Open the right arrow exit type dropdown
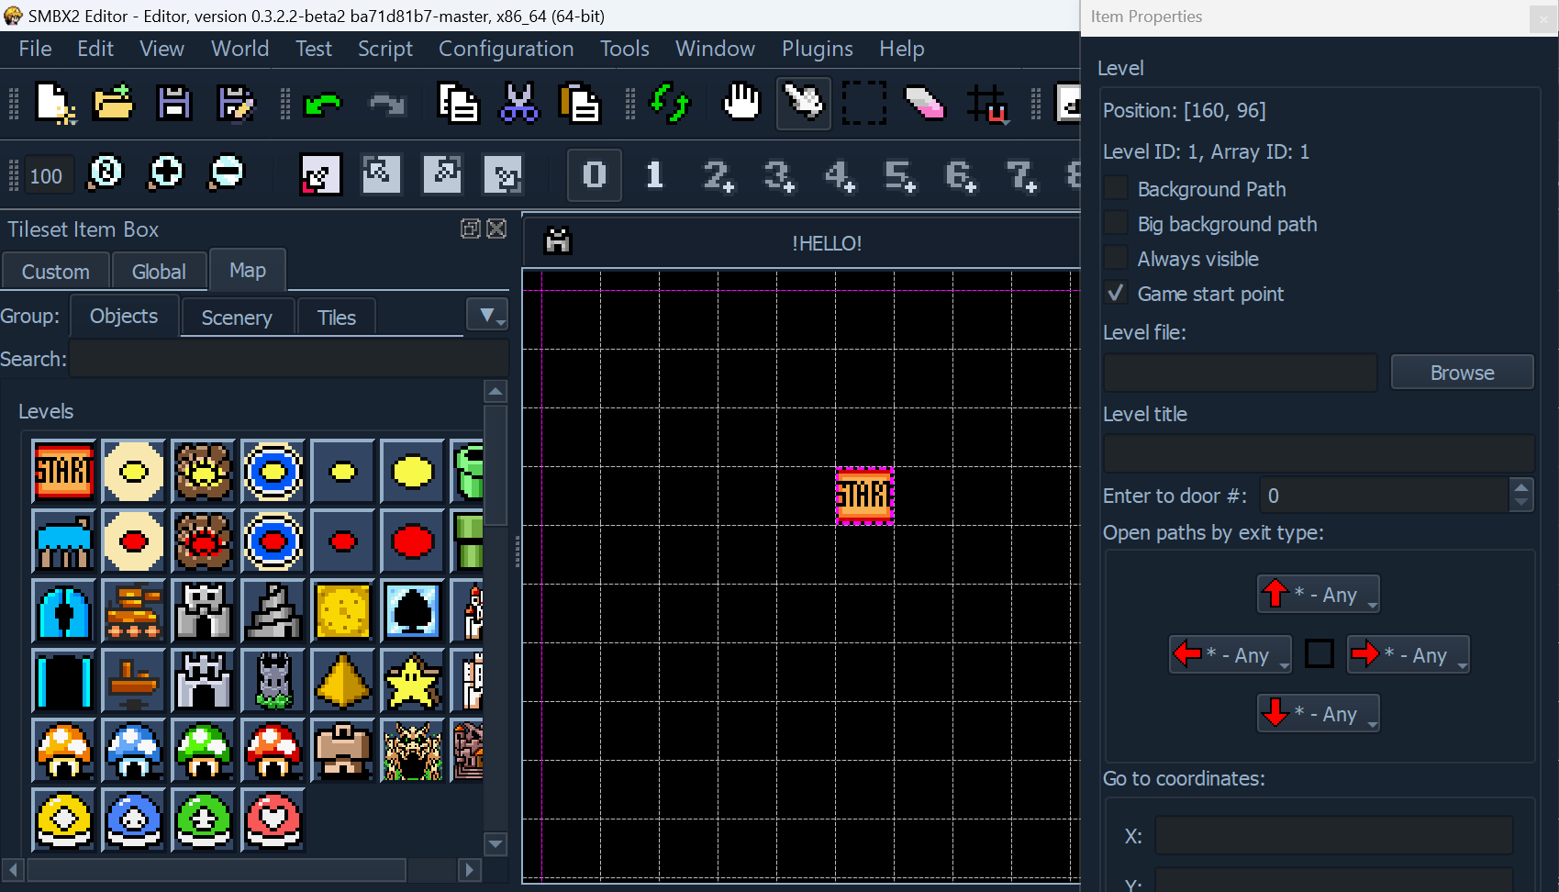This screenshot has width=1559, height=892. pos(1408,655)
